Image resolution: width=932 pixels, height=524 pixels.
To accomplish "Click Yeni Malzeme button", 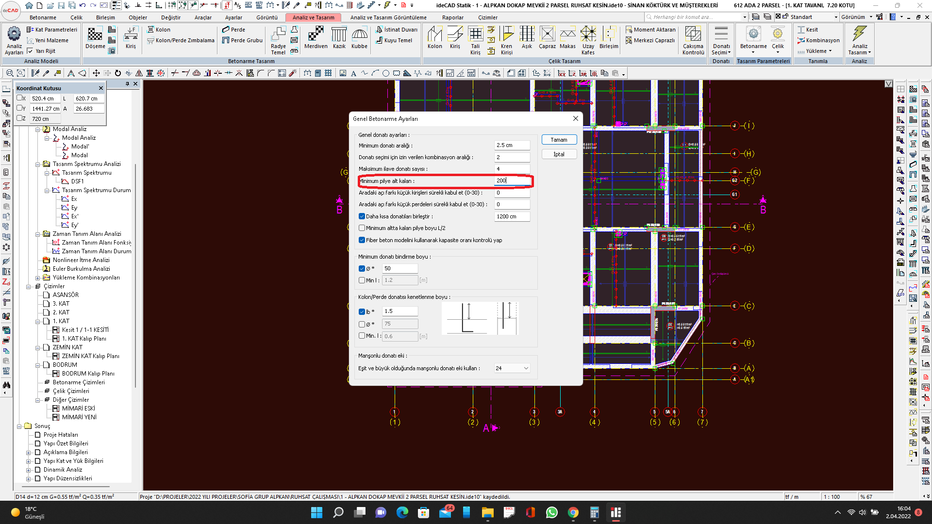I will pos(48,40).
